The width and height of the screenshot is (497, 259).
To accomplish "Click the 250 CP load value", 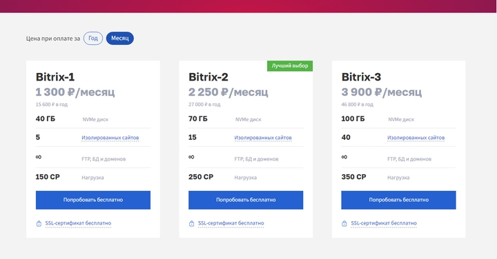I will pyautogui.click(x=201, y=177).
